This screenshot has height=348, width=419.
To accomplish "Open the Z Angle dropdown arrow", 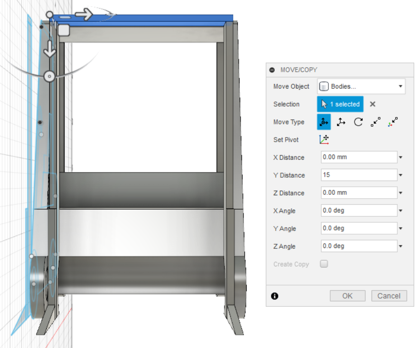I will tap(400, 246).
